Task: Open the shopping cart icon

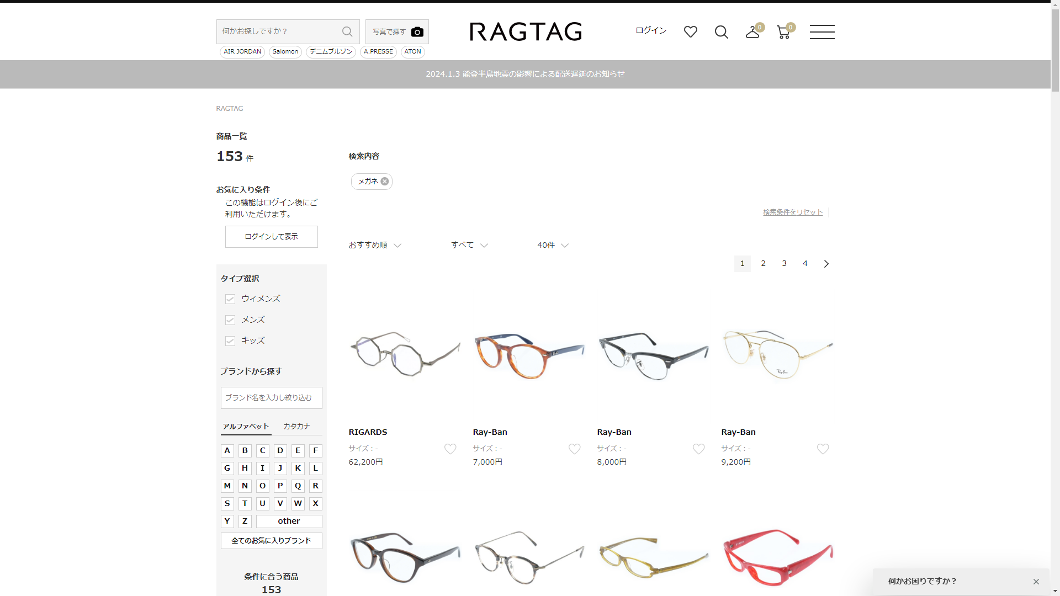Action: point(783,32)
